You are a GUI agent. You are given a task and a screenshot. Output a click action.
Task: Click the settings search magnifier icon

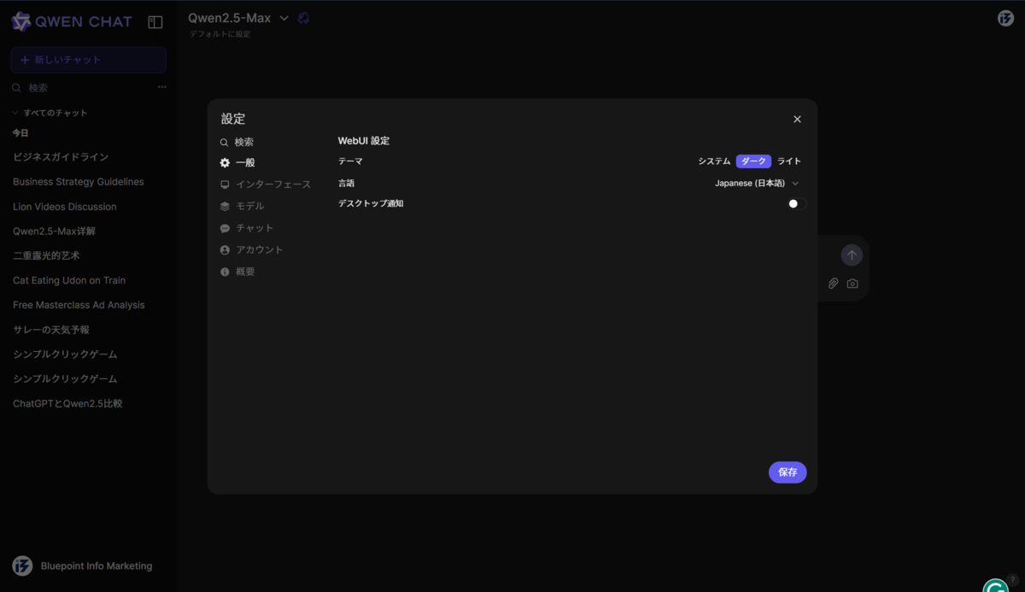click(x=224, y=143)
